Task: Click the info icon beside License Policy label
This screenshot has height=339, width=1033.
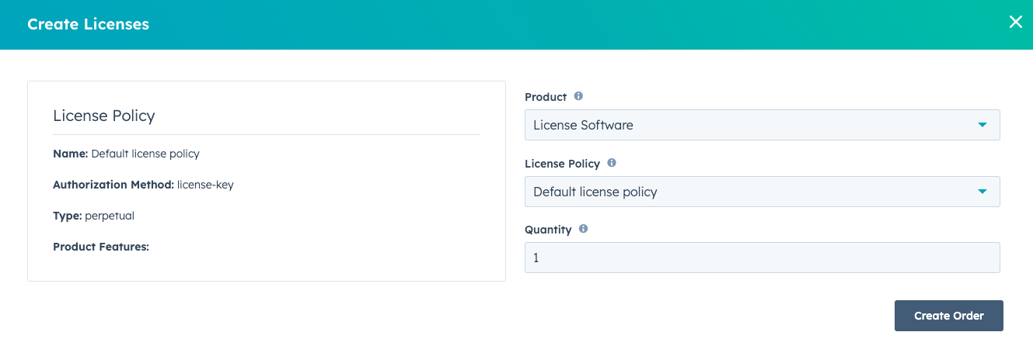Action: 612,164
